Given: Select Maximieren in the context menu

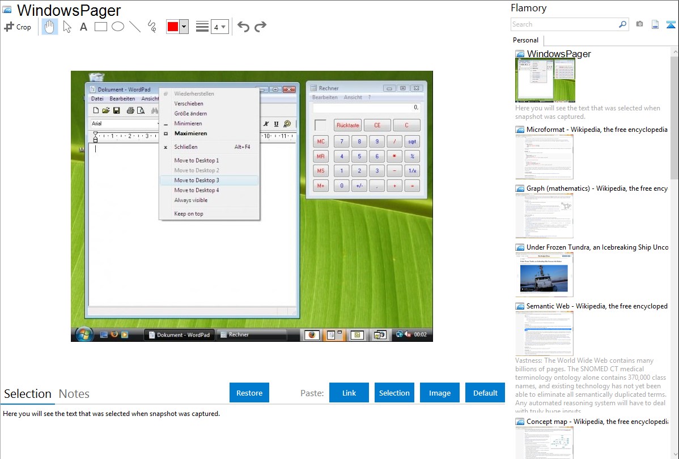Looking at the screenshot, I should coord(210,133).
